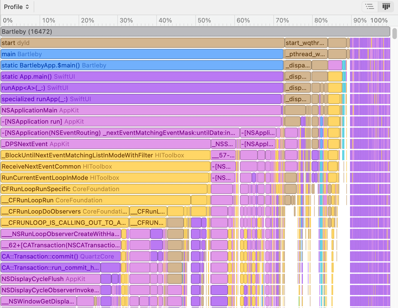Select CFRunLoopRunSpecific CoreFoundation frame
This screenshot has height=308, width=398.
coord(104,189)
